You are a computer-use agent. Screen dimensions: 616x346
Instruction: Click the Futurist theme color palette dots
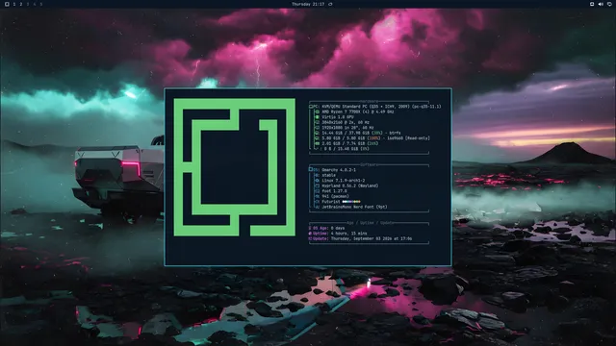pos(351,202)
